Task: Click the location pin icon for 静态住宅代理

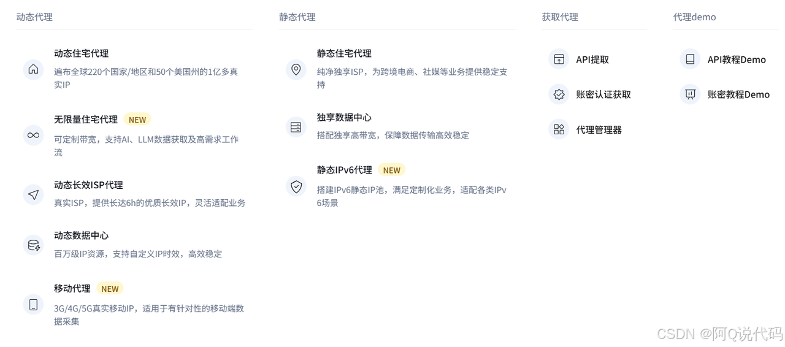Action: (x=296, y=69)
